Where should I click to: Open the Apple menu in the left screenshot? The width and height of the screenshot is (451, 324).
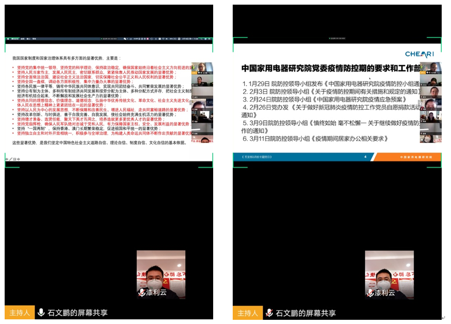8,39
